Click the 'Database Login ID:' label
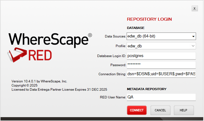Screen dimensions: 204x121 [x=111, y=56]
